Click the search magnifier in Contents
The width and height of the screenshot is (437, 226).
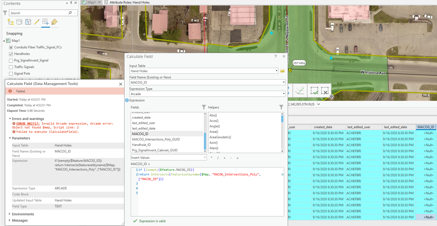coord(70,13)
